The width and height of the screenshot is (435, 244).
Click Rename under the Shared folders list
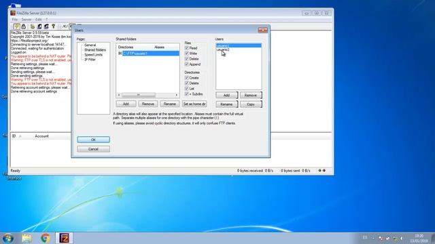169,104
